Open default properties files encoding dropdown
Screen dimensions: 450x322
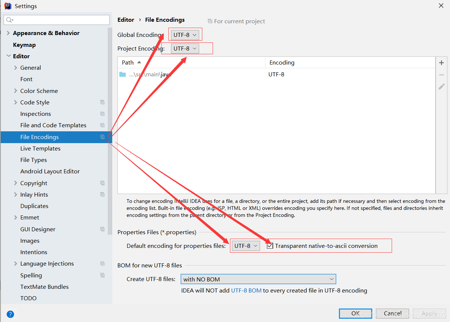246,246
